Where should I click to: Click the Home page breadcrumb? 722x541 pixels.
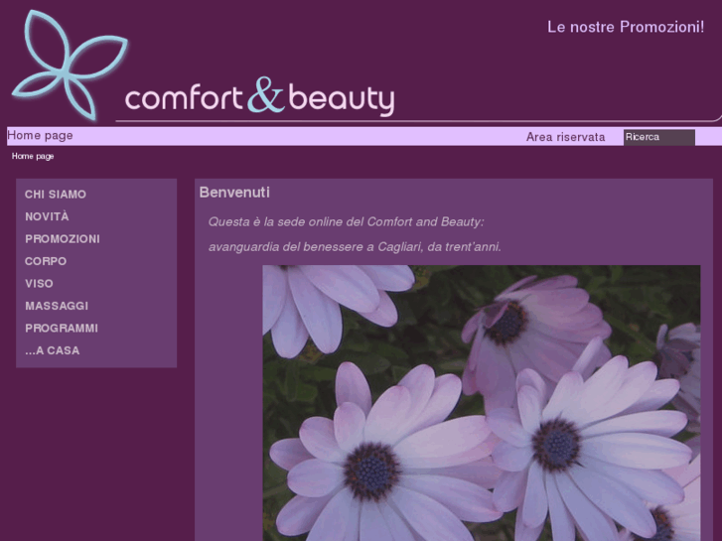[x=33, y=156]
